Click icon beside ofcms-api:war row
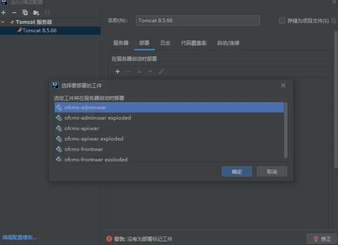The width and height of the screenshot is (338, 245). point(59,128)
